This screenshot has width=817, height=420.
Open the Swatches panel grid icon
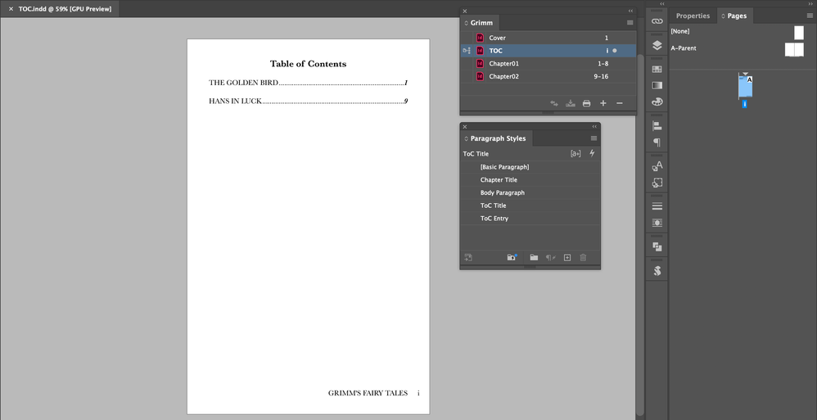coord(657,69)
